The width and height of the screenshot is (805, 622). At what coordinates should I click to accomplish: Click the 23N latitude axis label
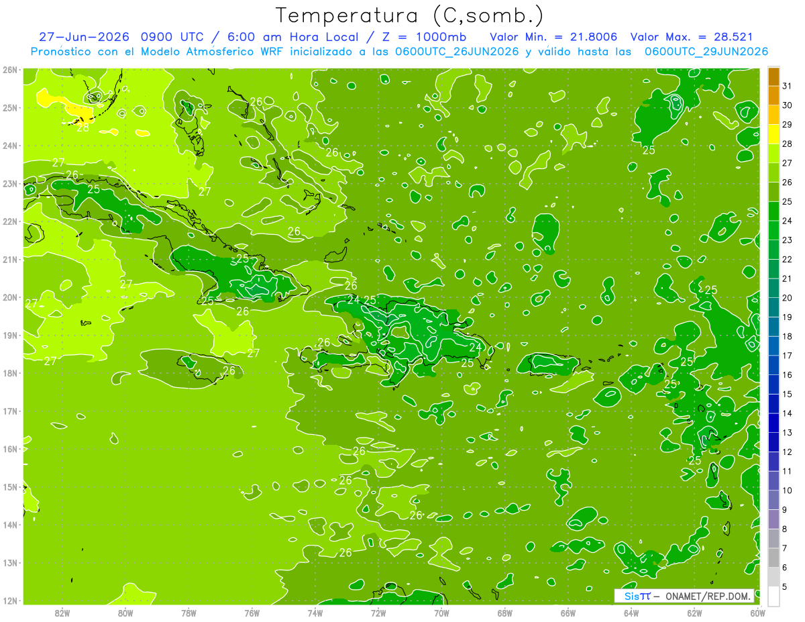tap(10, 183)
